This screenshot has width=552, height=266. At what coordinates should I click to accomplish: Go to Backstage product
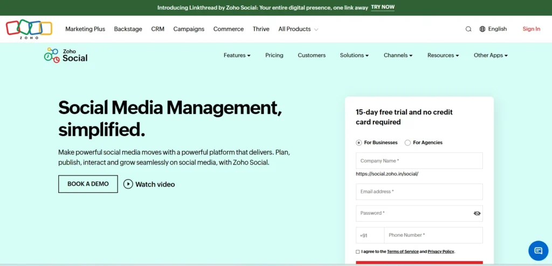pos(128,29)
